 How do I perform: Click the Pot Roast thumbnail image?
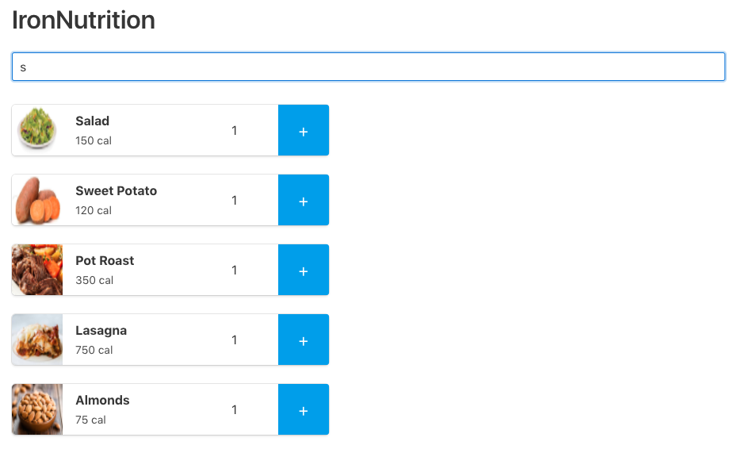37,271
